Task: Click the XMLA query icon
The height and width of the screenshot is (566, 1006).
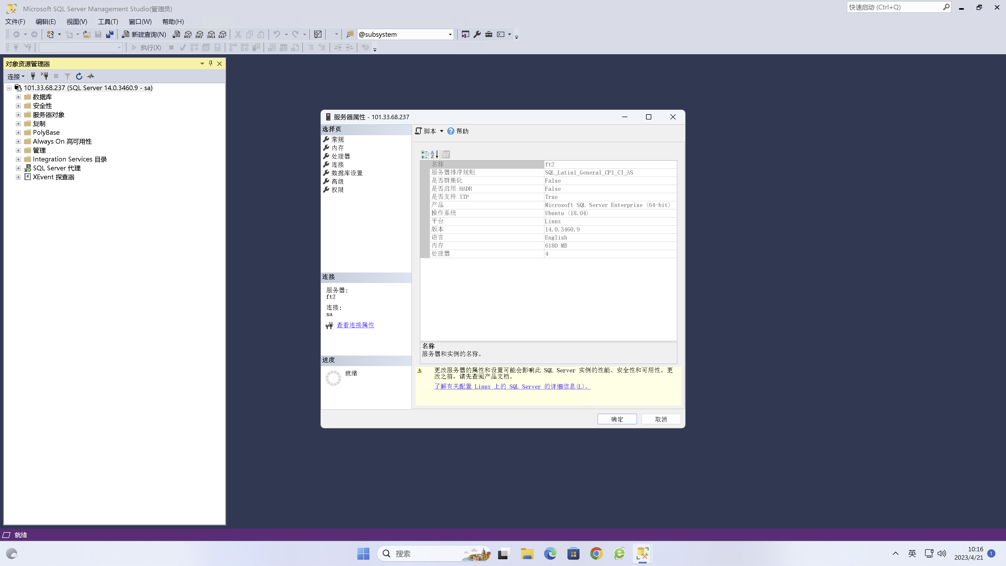Action: (211, 34)
